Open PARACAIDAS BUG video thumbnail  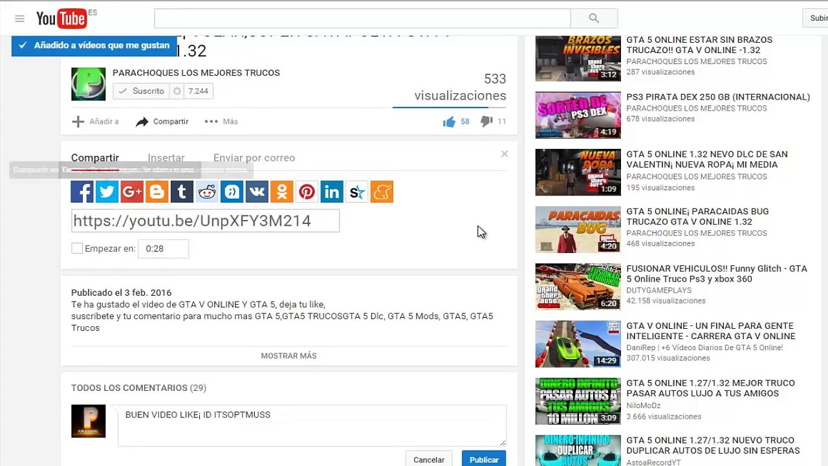tap(578, 229)
